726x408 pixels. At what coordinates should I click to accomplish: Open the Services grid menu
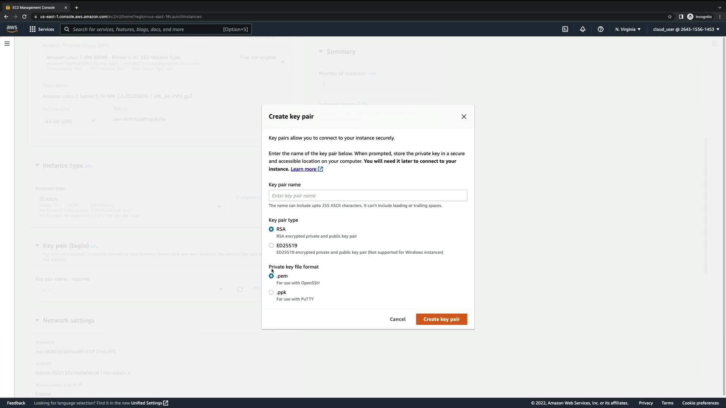[42, 29]
